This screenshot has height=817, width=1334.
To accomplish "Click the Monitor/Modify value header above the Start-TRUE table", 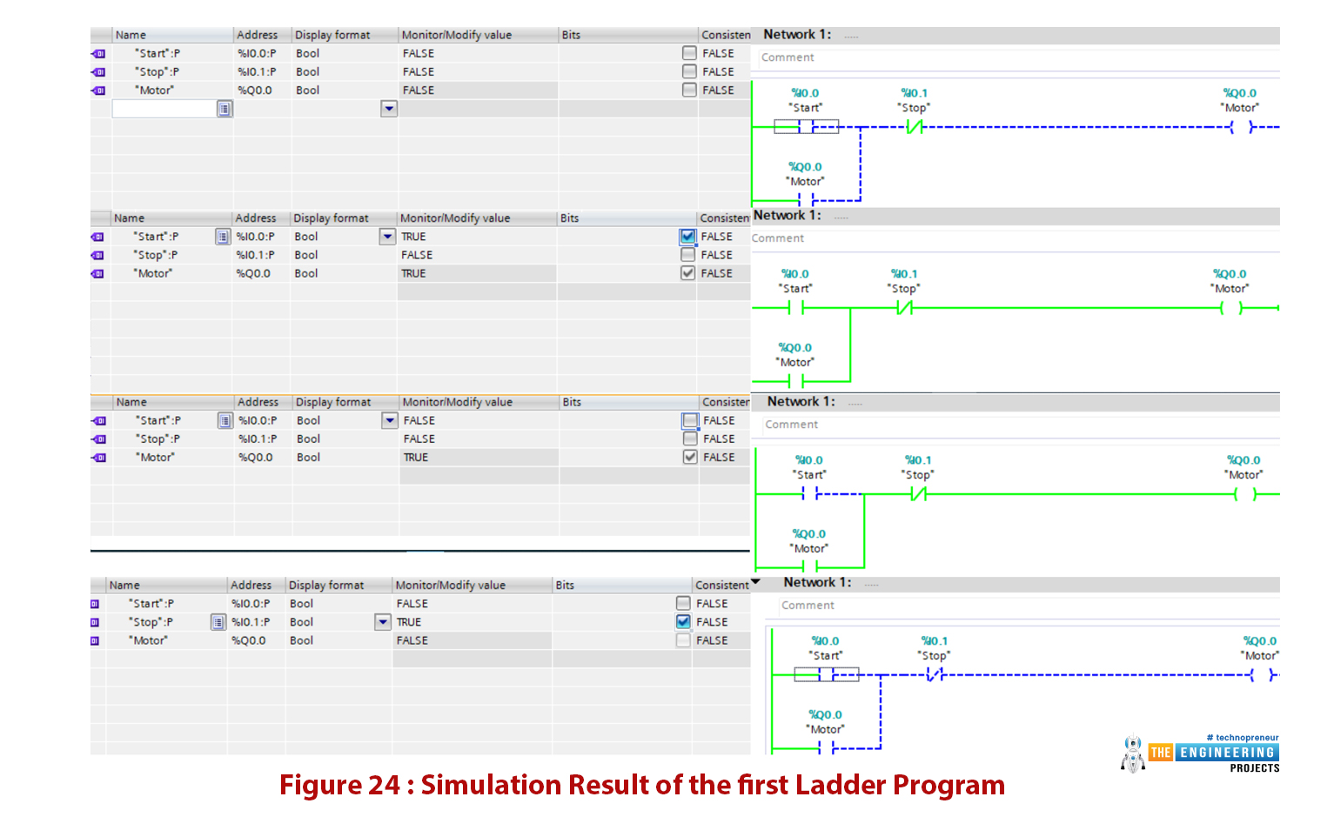I will tap(477, 218).
